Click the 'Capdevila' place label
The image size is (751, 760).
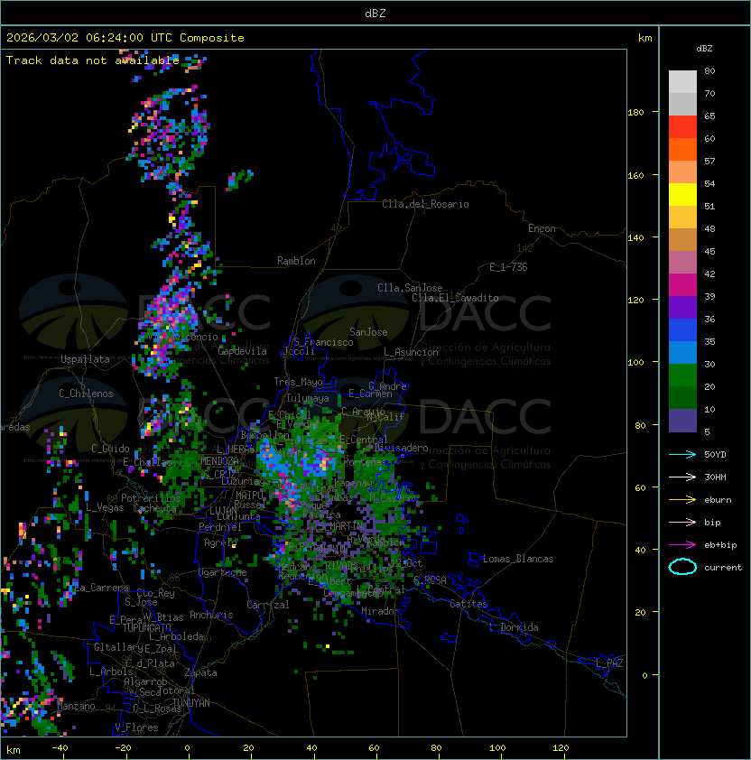coord(243,351)
